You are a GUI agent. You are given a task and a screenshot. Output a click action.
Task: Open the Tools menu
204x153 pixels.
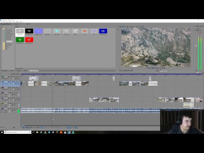[x=14, y=22]
